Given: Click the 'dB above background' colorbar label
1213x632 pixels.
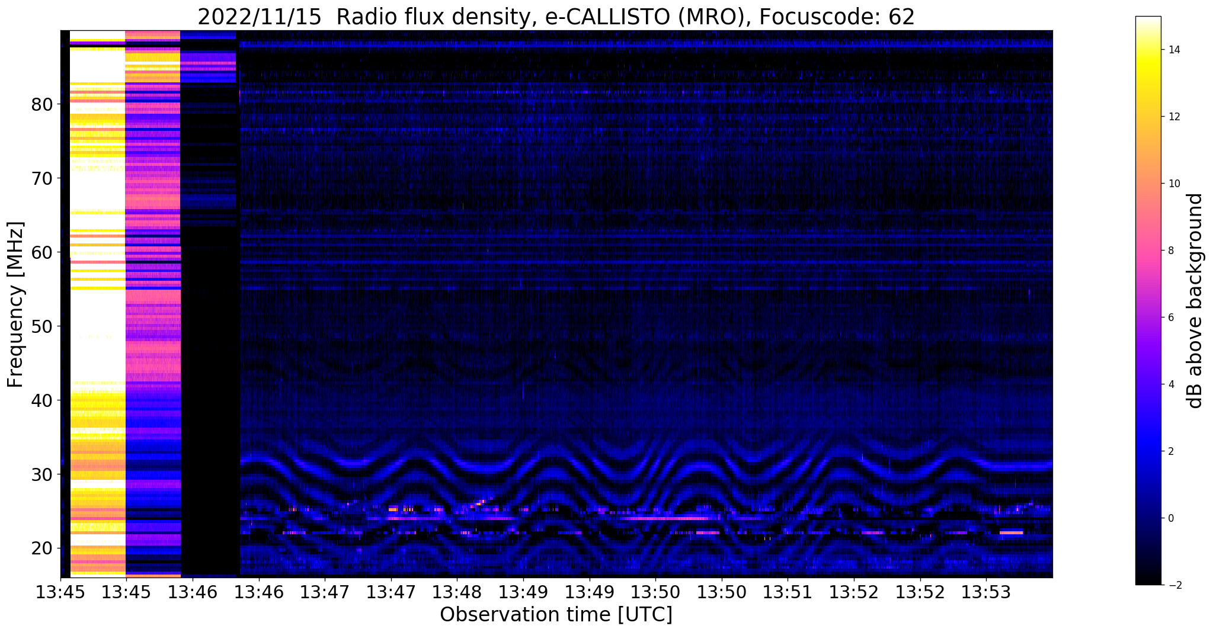Looking at the screenshot, I should pos(1195,301).
